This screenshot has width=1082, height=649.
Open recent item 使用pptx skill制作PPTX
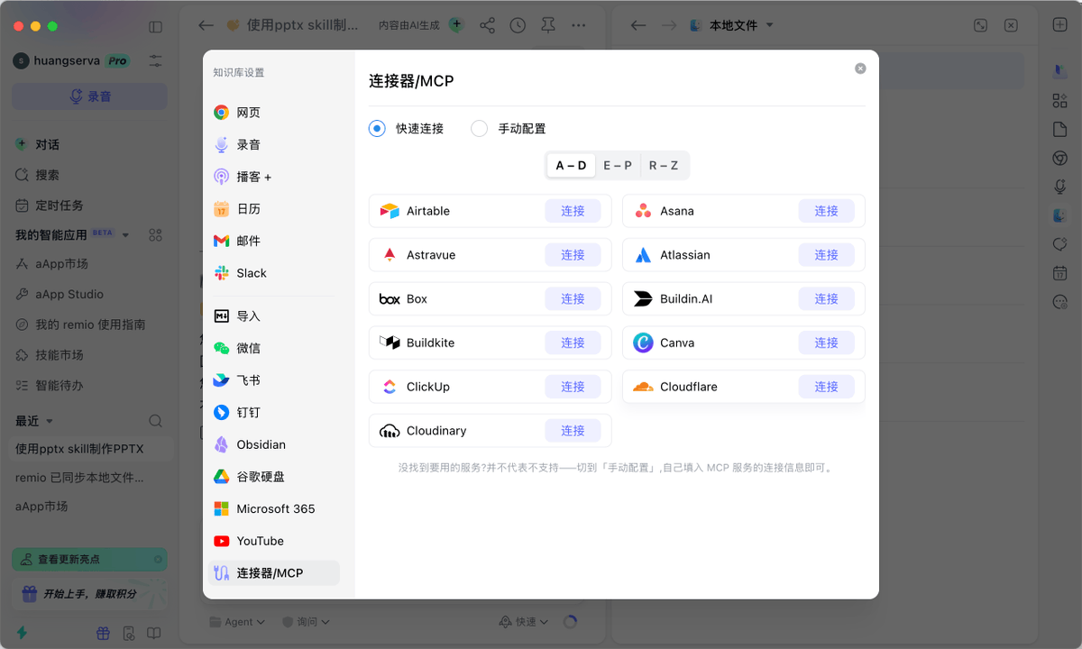click(89, 449)
